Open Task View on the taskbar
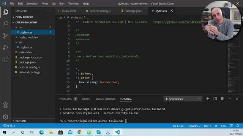Image resolution: width=243 pixels, height=136 pixels. 32,132
